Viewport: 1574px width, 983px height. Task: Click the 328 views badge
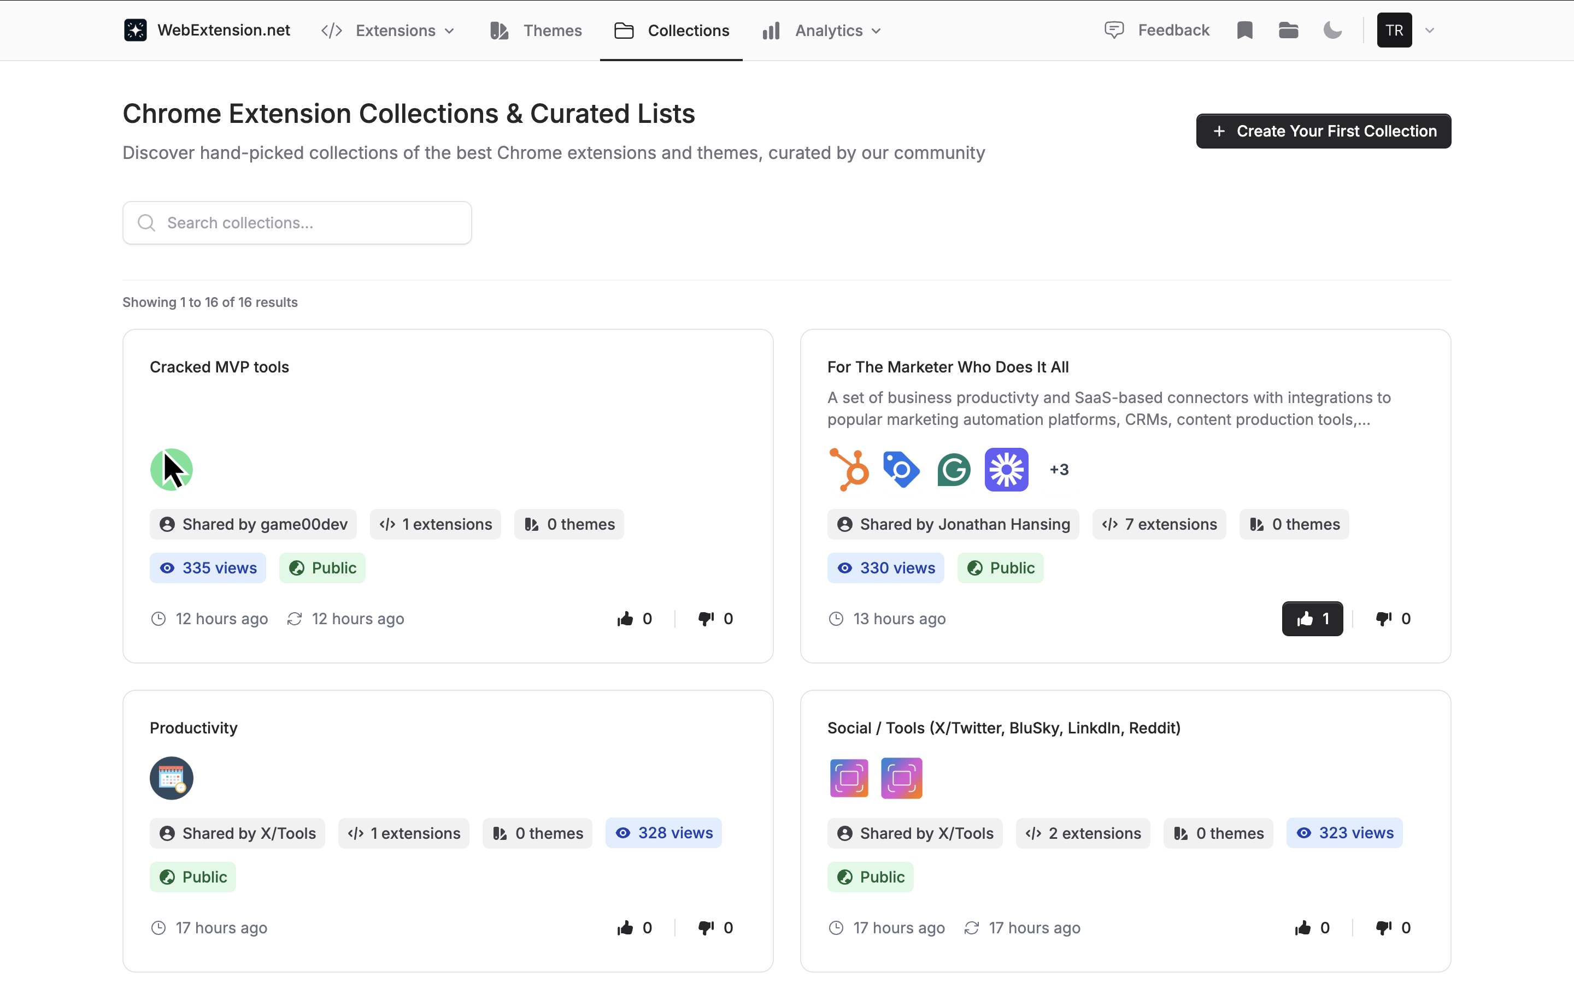[663, 833]
